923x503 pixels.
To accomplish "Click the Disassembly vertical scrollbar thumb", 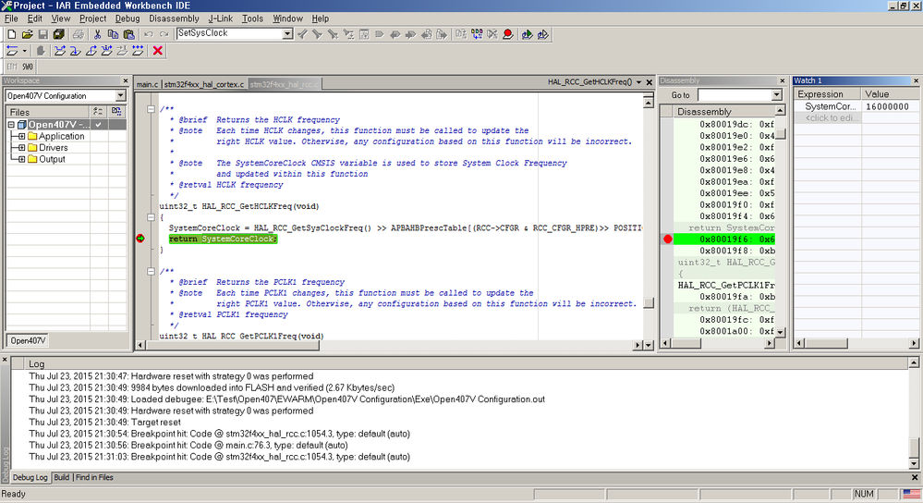I will pyautogui.click(x=780, y=134).
